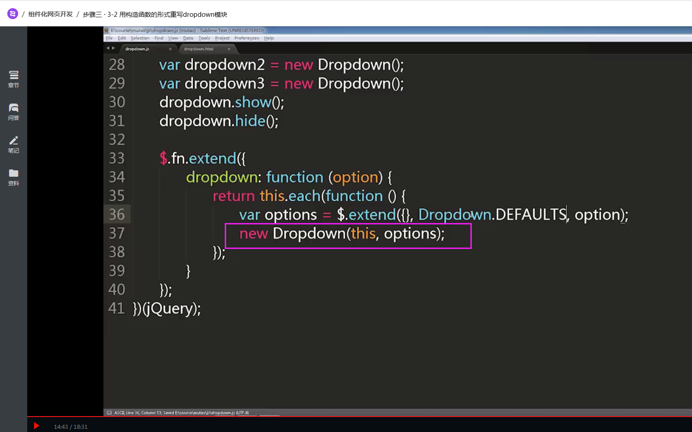692x432 pixels.
Task: Open the 笔记 notes panel
Action: [14, 144]
